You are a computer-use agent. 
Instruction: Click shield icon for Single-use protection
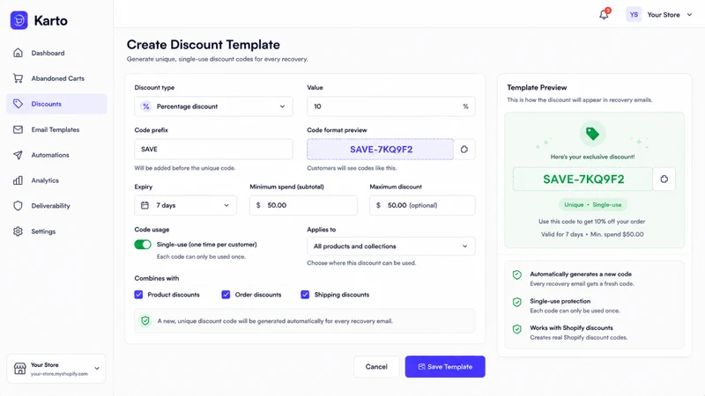[x=517, y=302]
